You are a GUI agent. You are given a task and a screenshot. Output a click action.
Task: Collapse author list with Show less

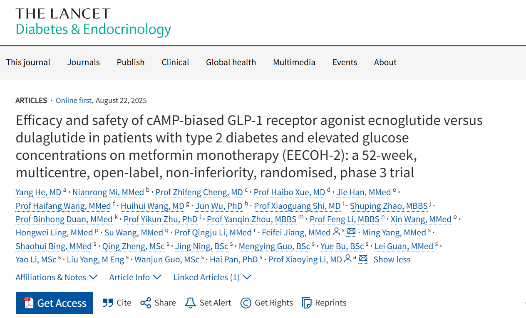392,259
